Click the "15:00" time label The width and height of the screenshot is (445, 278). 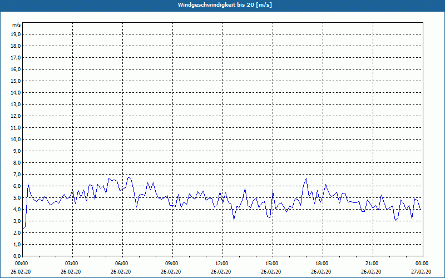(x=273, y=264)
